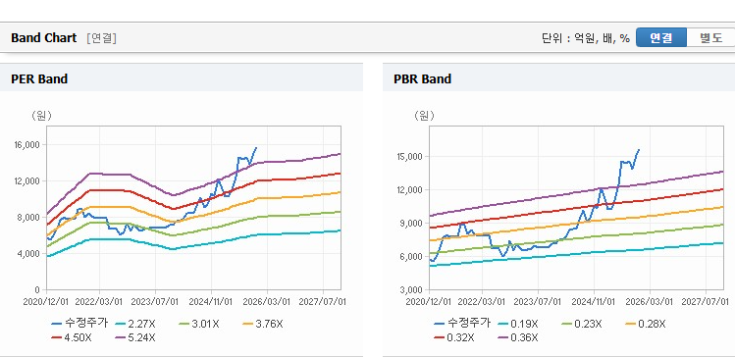
Task: Click the 9,000 axis label in PBR chart
Action: pyautogui.click(x=412, y=224)
